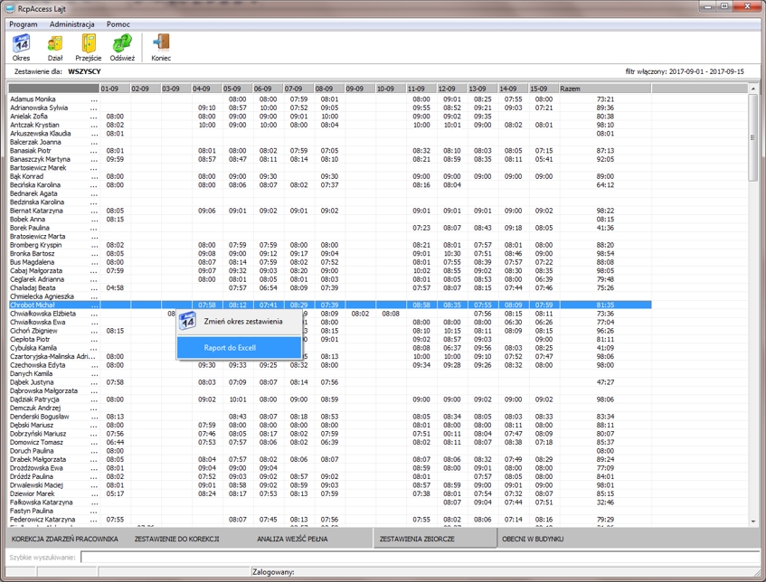Open the Analiza wejść pełna tab
The height and width of the screenshot is (582, 766).
click(x=292, y=539)
